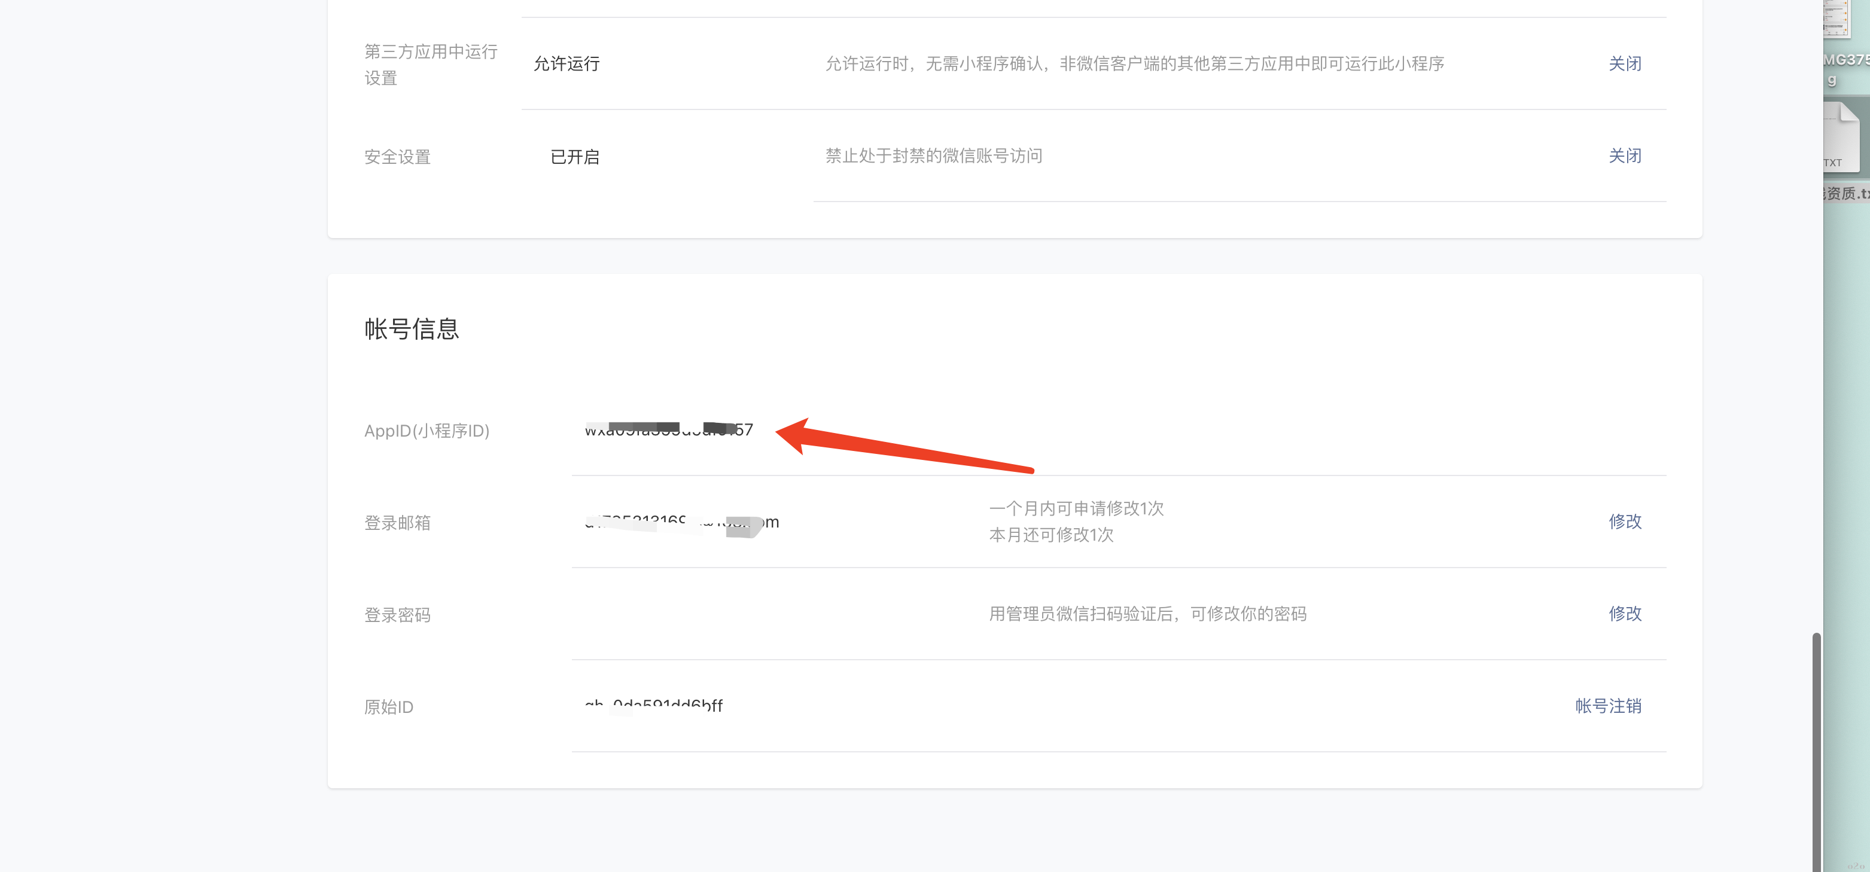Click the AppID(小程序ID) label
This screenshot has height=872, width=1870.
click(427, 431)
